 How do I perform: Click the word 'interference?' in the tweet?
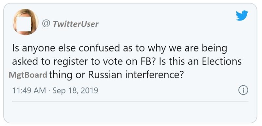(155, 75)
